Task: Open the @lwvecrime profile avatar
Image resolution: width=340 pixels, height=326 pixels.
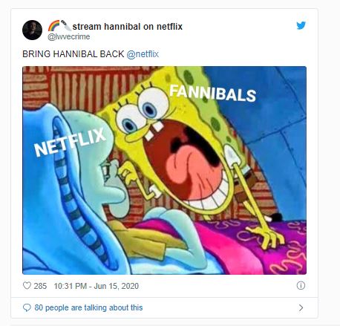Action: (32, 30)
